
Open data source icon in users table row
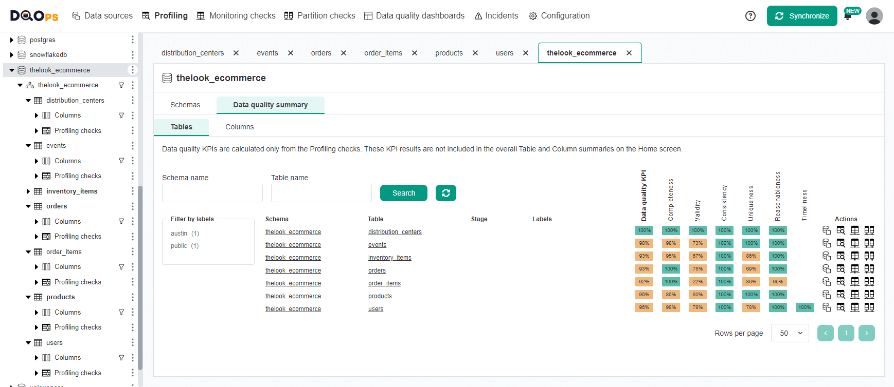827,307
